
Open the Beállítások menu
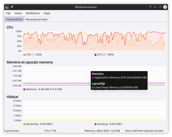click(x=33, y=13)
